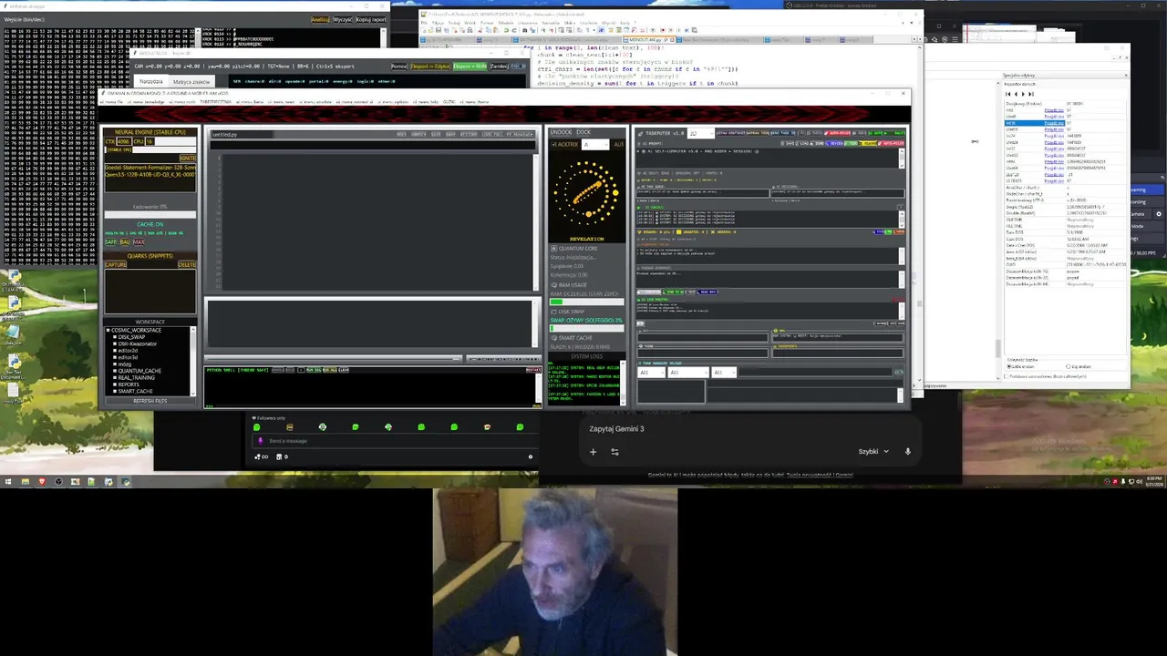Open the editor3d folder
Screen dimensions: 1167x656
click(128, 357)
